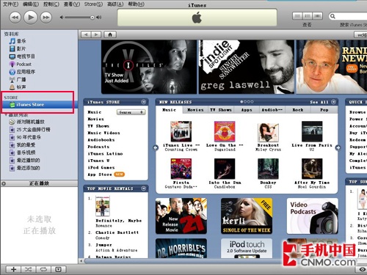Open the App Store link
Screen dimensions: 367x275
pyautogui.click(x=100, y=175)
